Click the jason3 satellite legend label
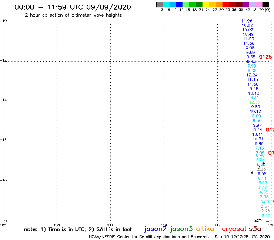The image size is (274, 240). (181, 229)
